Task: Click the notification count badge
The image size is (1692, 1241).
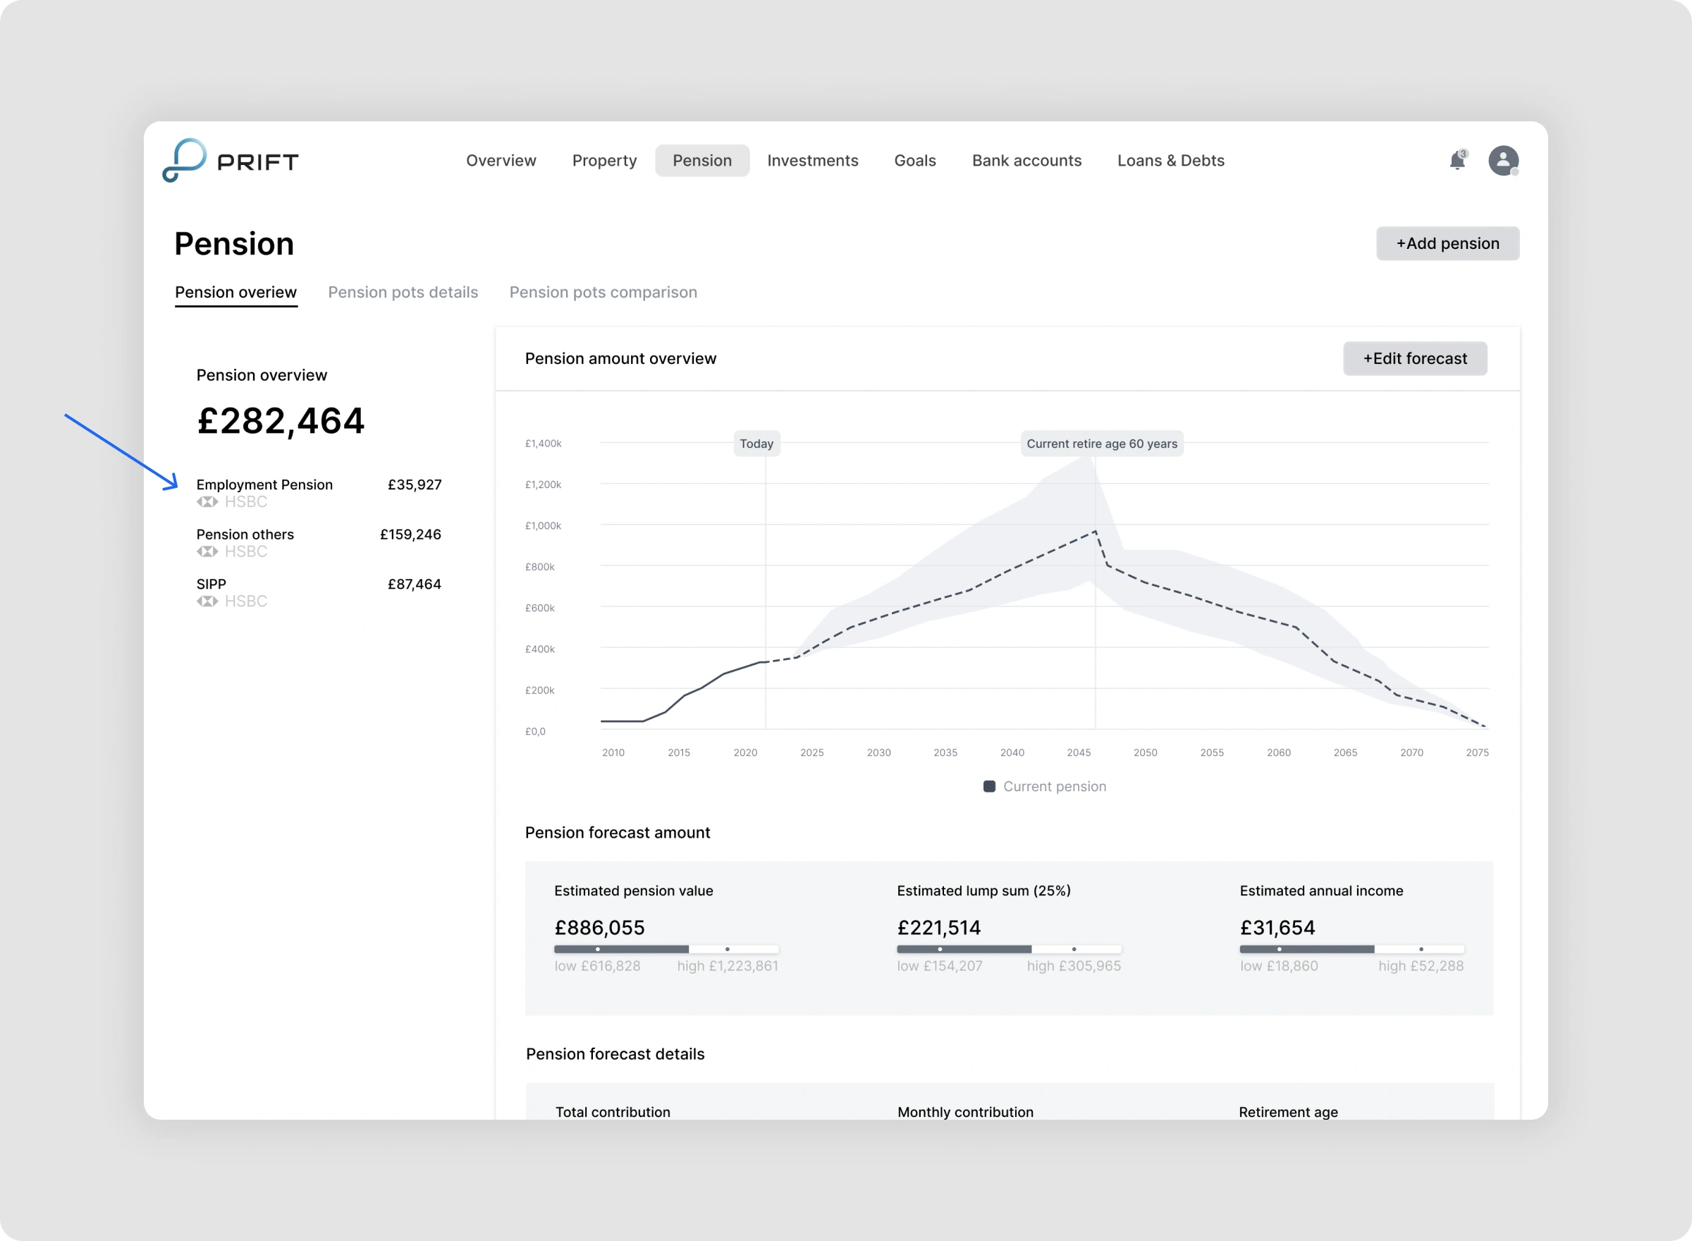Action: pyautogui.click(x=1464, y=153)
